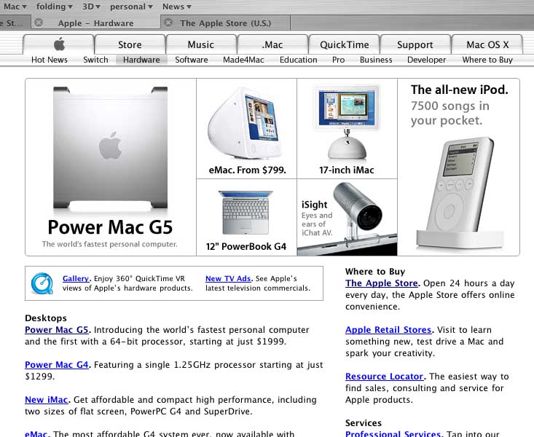534x437 pixels.
Task: Click the '12" PowerBook G4' caption
Action: [246, 246]
